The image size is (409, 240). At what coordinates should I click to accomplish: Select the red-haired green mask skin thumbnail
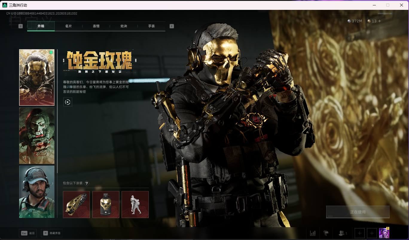37,136
